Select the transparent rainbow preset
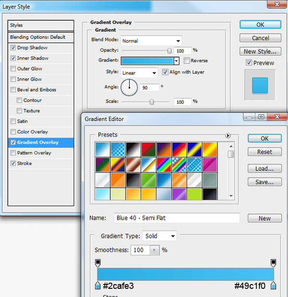 pos(179,165)
